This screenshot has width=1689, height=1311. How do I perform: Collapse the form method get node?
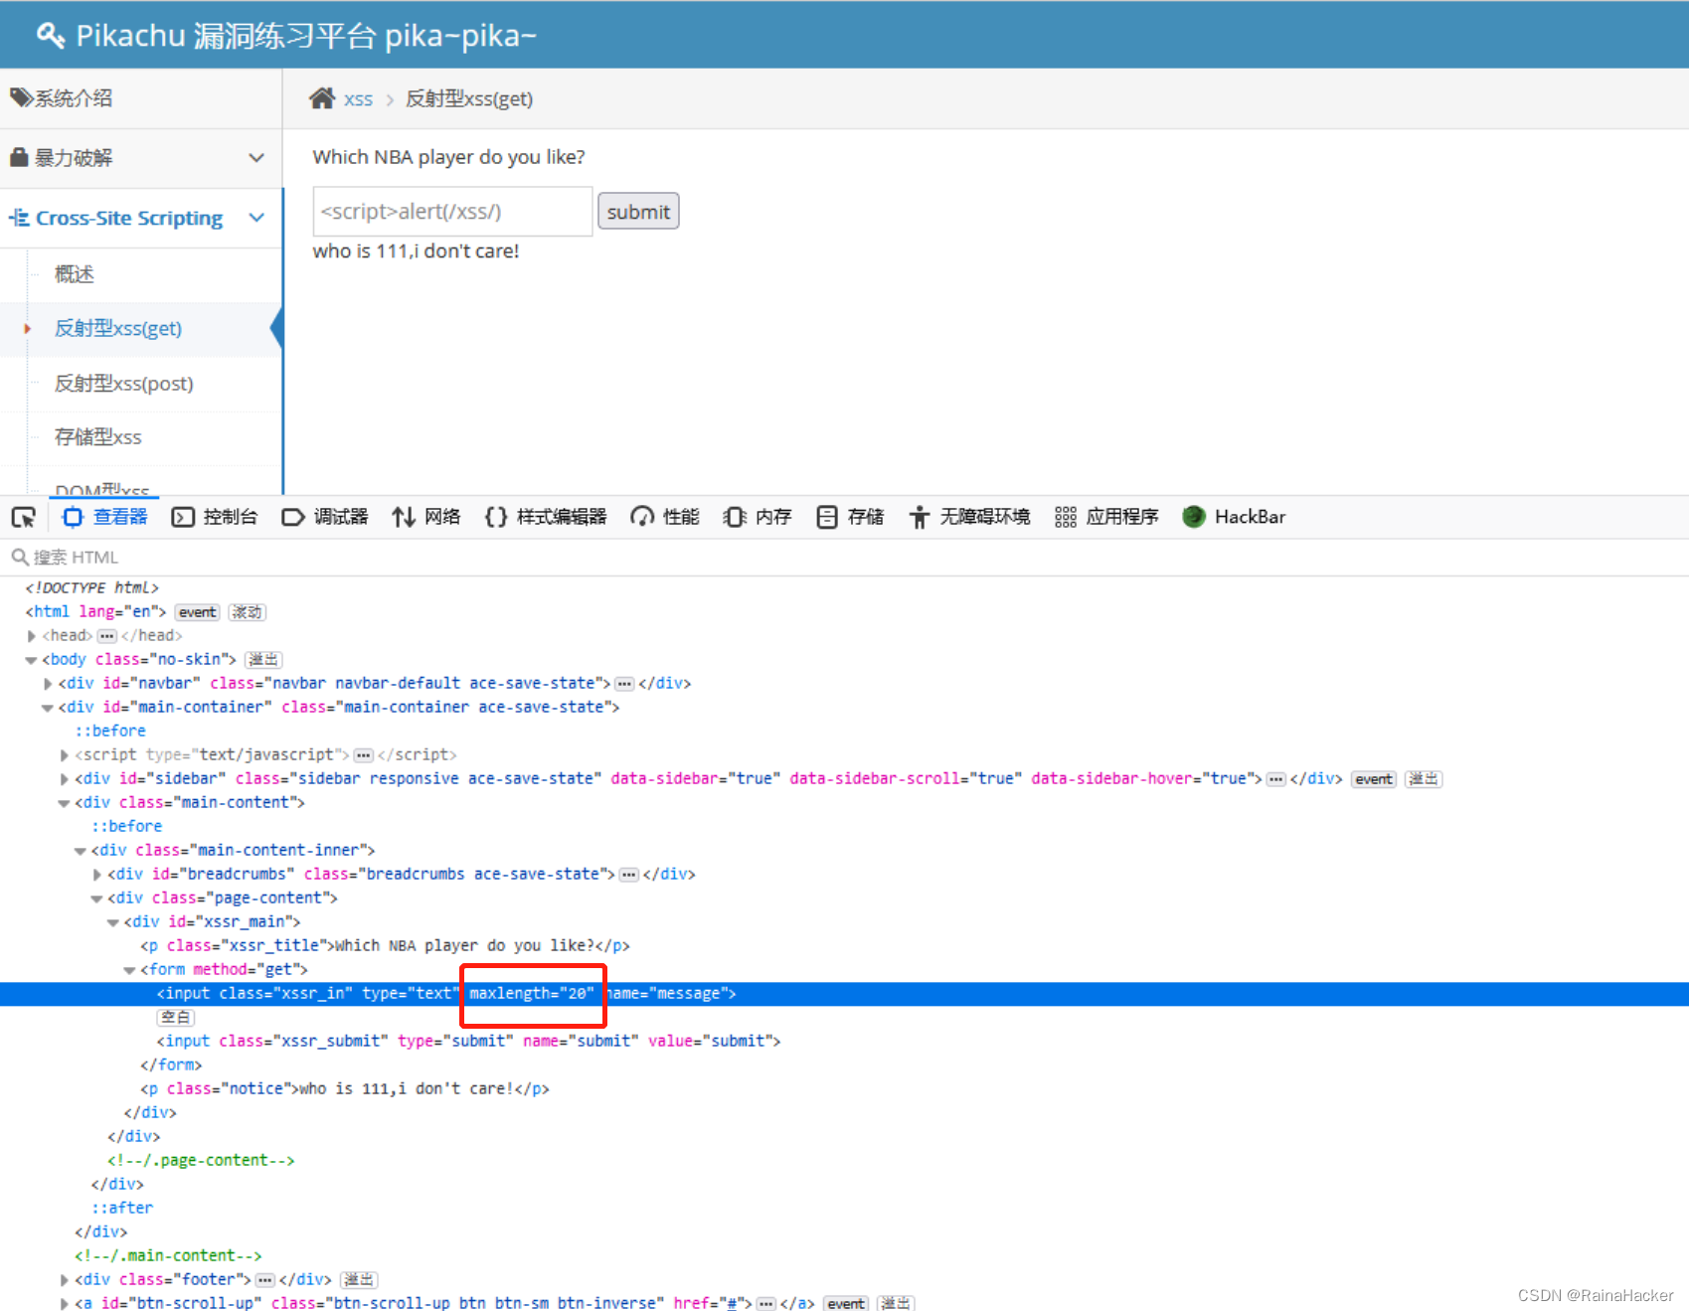tap(130, 970)
